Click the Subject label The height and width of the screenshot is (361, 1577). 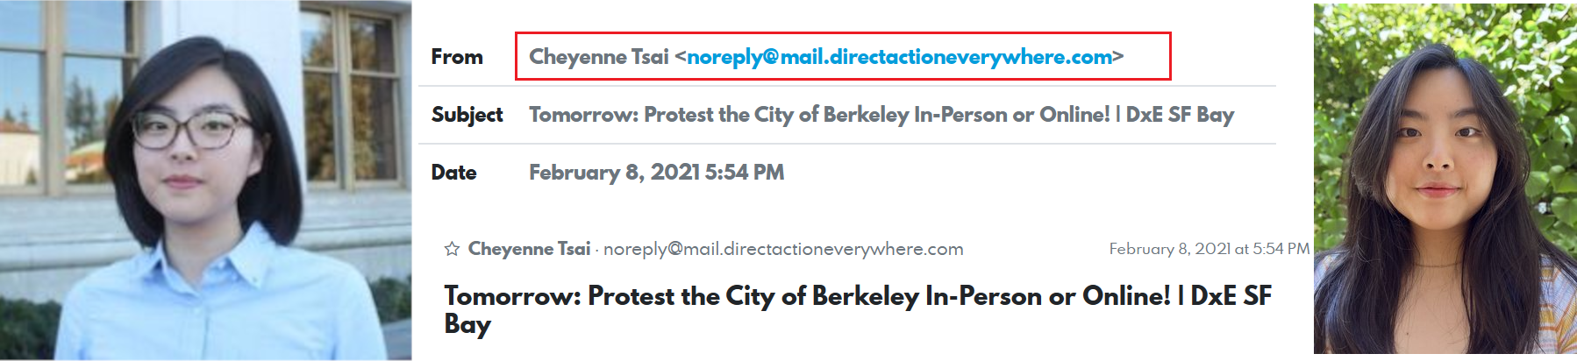(467, 115)
